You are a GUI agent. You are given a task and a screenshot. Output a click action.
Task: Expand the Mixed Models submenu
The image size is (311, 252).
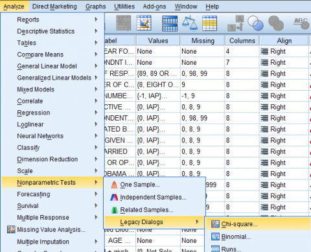click(52, 89)
